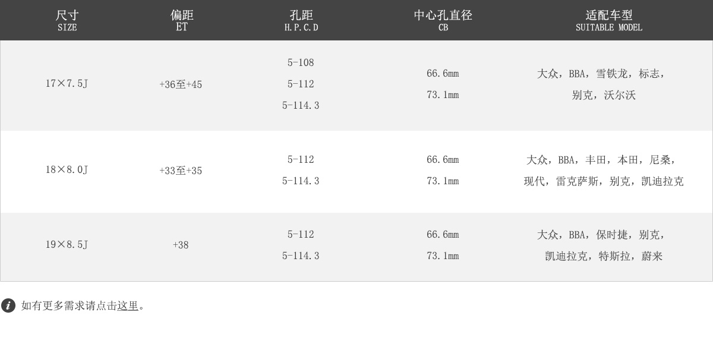The image size is (713, 337).
Task: Open the 这里 link for more requirements
Action: [x=128, y=305]
